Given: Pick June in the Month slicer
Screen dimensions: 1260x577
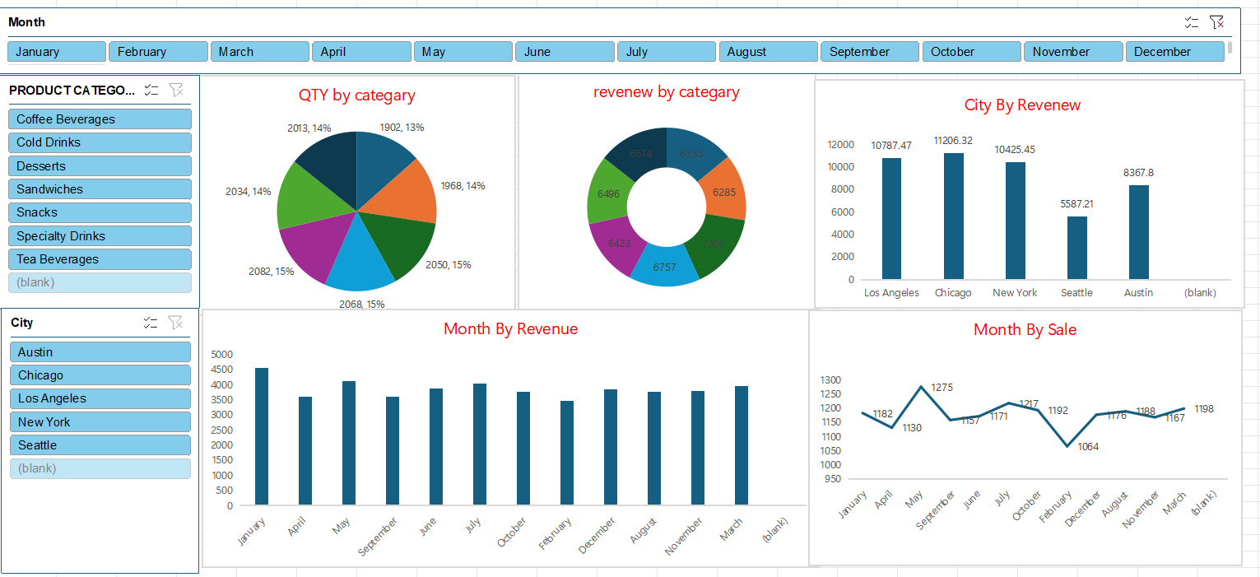Looking at the screenshot, I should [565, 52].
